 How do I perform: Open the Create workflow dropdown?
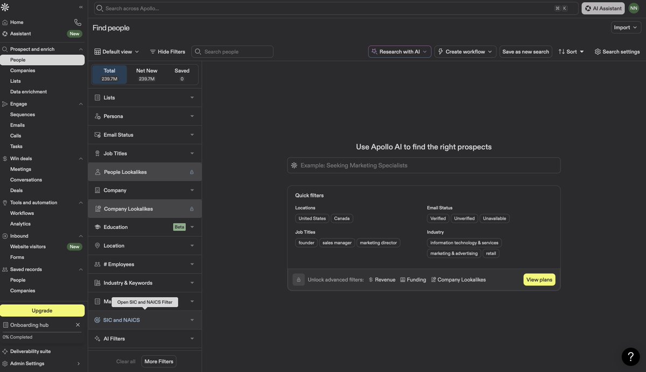tap(465, 52)
